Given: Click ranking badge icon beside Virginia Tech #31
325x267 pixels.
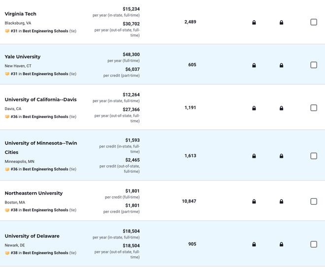Looking at the screenshot, I should pyautogui.click(x=7, y=31).
